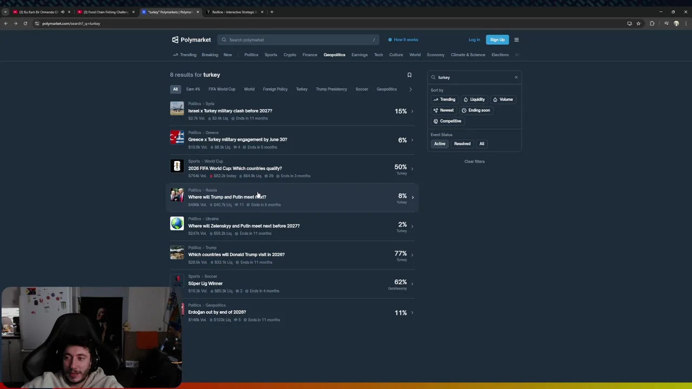Clear the turkey filter search with X
Image resolution: width=692 pixels, height=389 pixels.
pos(516,77)
